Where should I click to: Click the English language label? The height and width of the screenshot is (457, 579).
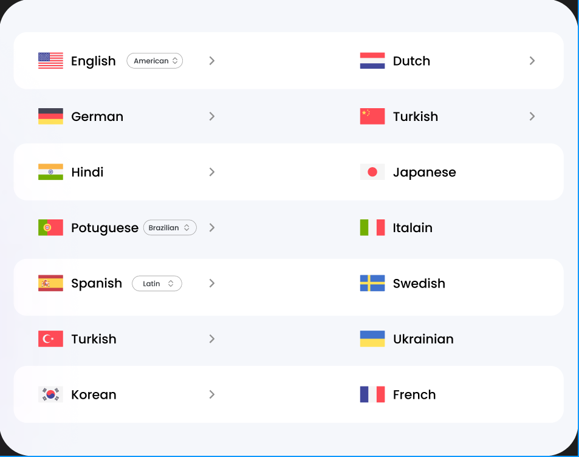pyautogui.click(x=93, y=61)
